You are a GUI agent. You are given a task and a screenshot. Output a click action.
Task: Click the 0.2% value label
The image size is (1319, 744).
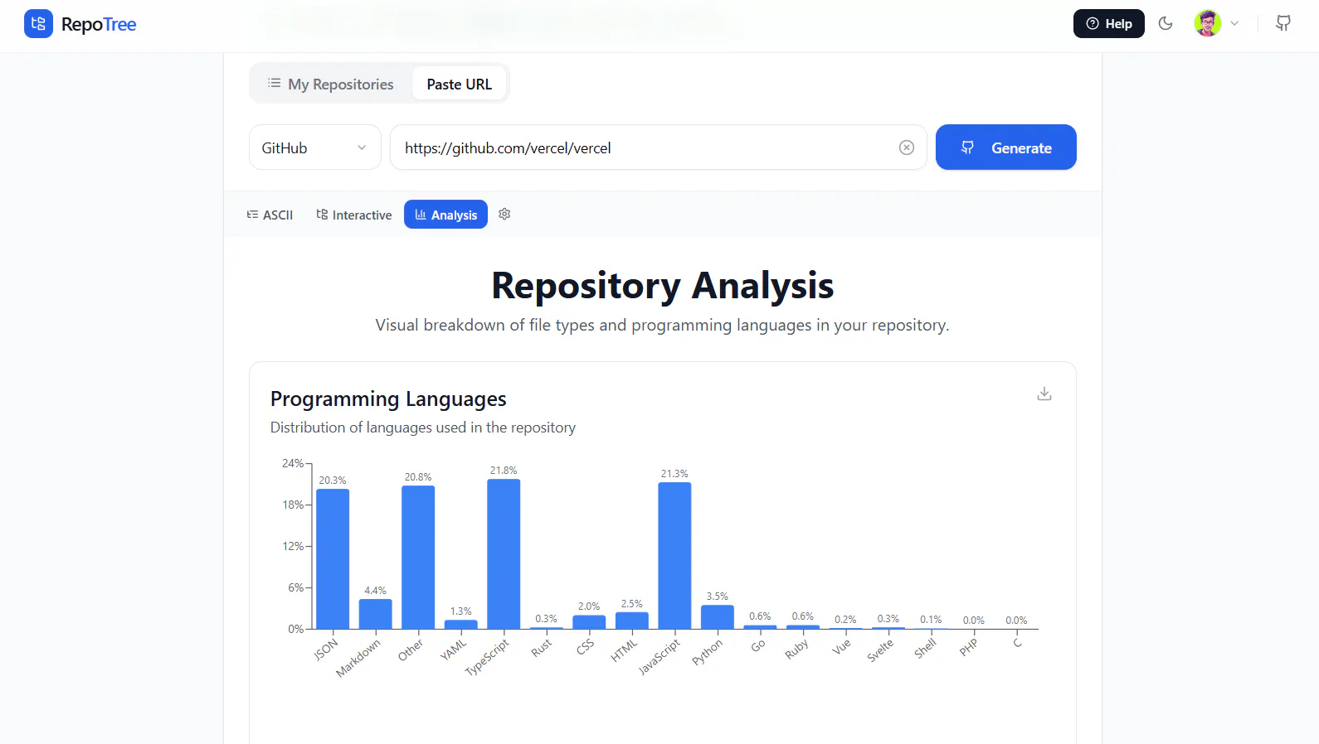tap(845, 620)
